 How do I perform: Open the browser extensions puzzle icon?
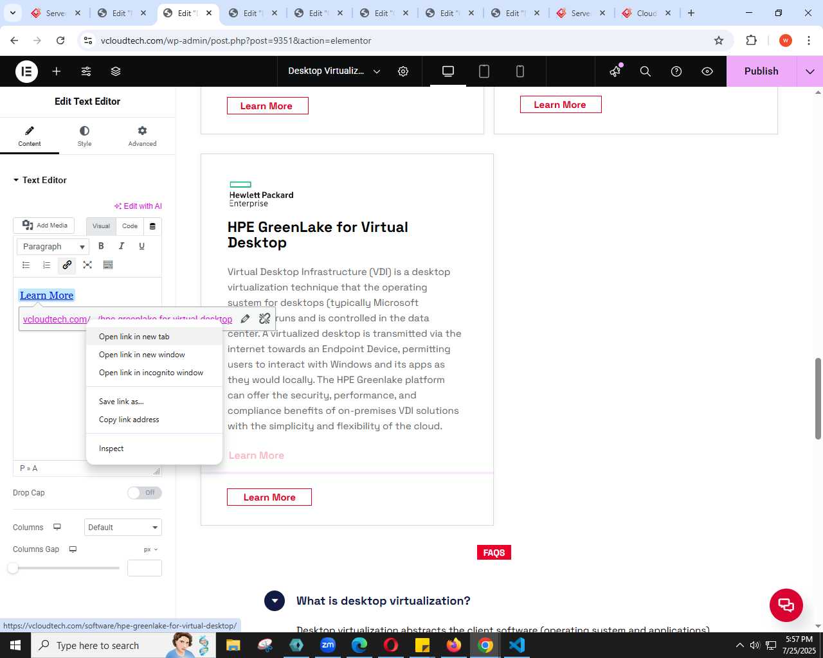coord(752,40)
